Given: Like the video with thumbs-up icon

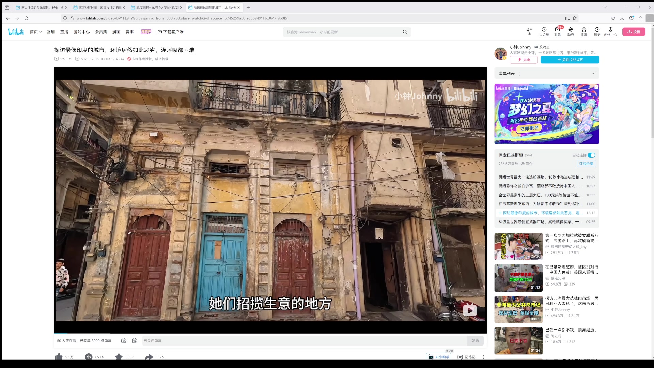Looking at the screenshot, I should click(x=59, y=357).
